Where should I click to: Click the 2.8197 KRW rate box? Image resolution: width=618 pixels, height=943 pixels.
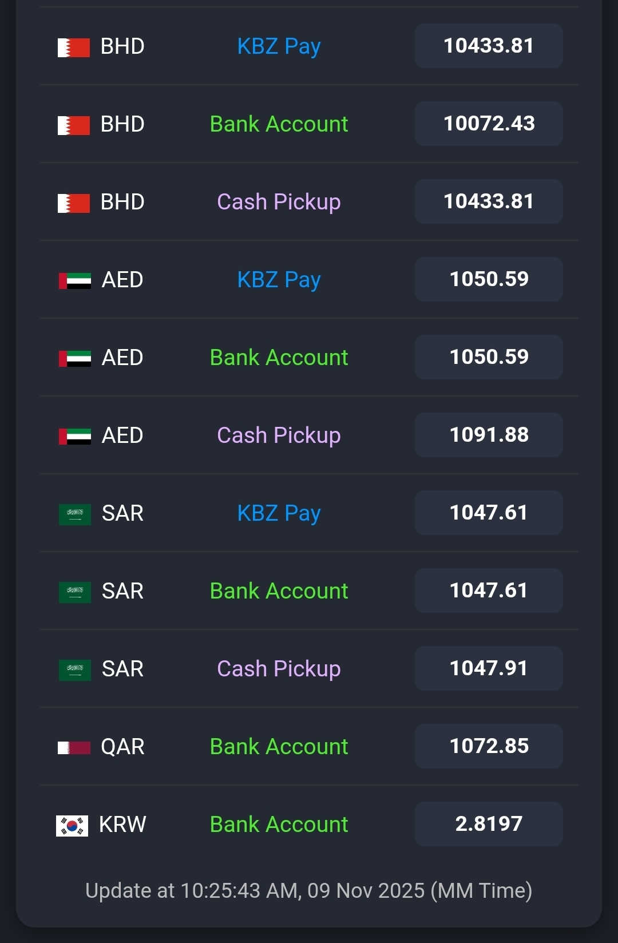tap(489, 824)
